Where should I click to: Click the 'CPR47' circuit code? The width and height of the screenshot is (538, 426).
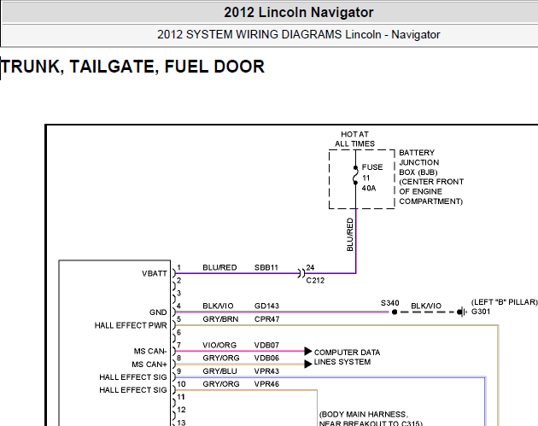(x=267, y=319)
